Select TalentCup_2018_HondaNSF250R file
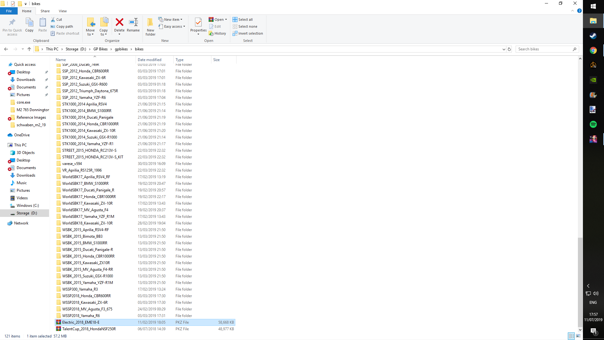 click(x=145, y=329)
